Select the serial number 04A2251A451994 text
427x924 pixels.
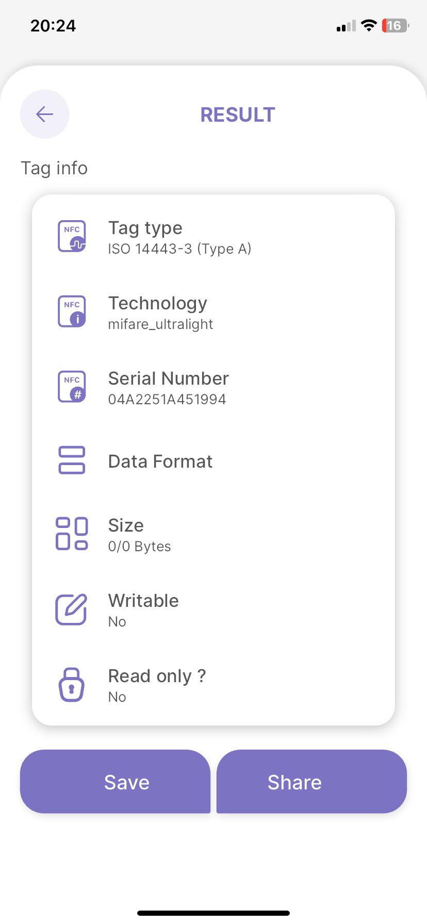(167, 400)
